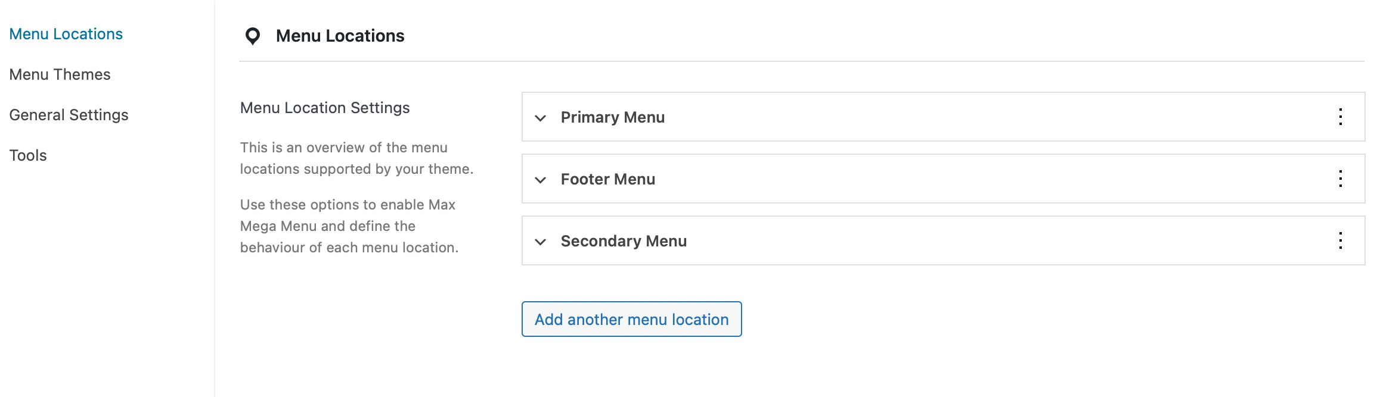Screen dimensions: 1377x397
Task: Open the three-dot menu for Secondary Menu
Action: [1341, 240]
